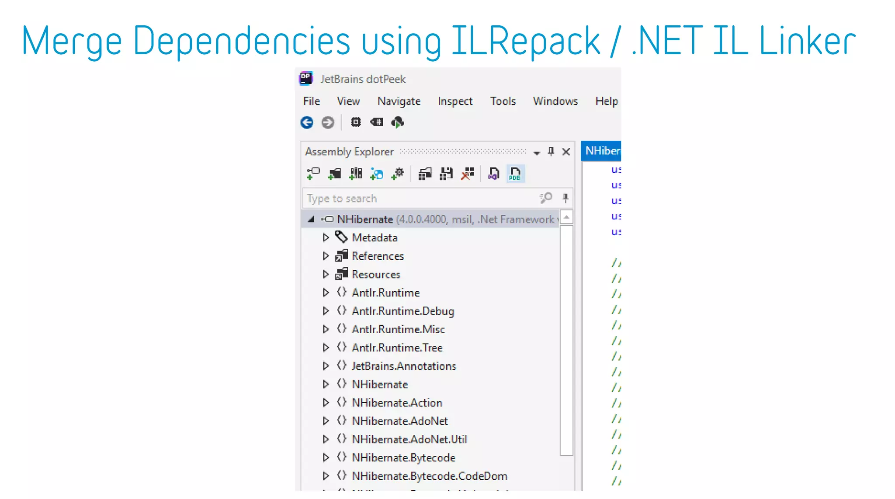Expand the References tree node
The width and height of the screenshot is (895, 499).
point(326,256)
